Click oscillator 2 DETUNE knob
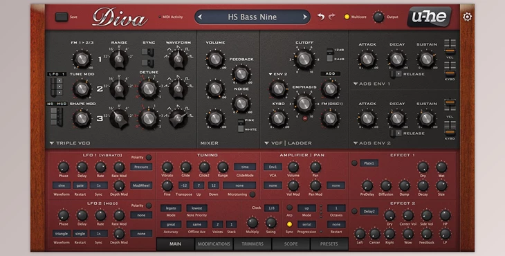The image size is (505, 256). [x=149, y=89]
